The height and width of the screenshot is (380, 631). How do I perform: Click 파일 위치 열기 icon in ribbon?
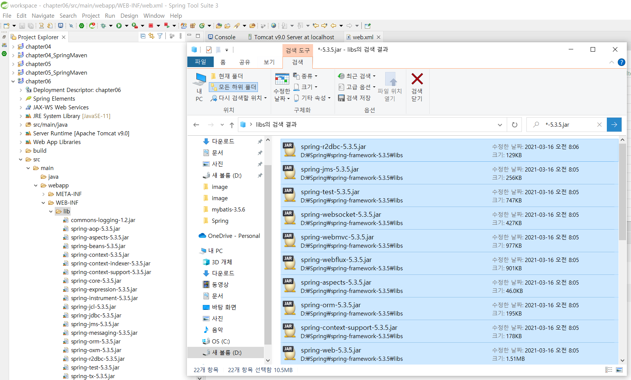(x=390, y=87)
